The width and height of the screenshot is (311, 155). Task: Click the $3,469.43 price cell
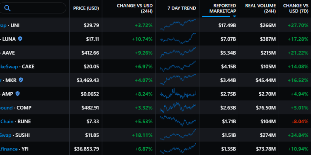(x=87, y=80)
